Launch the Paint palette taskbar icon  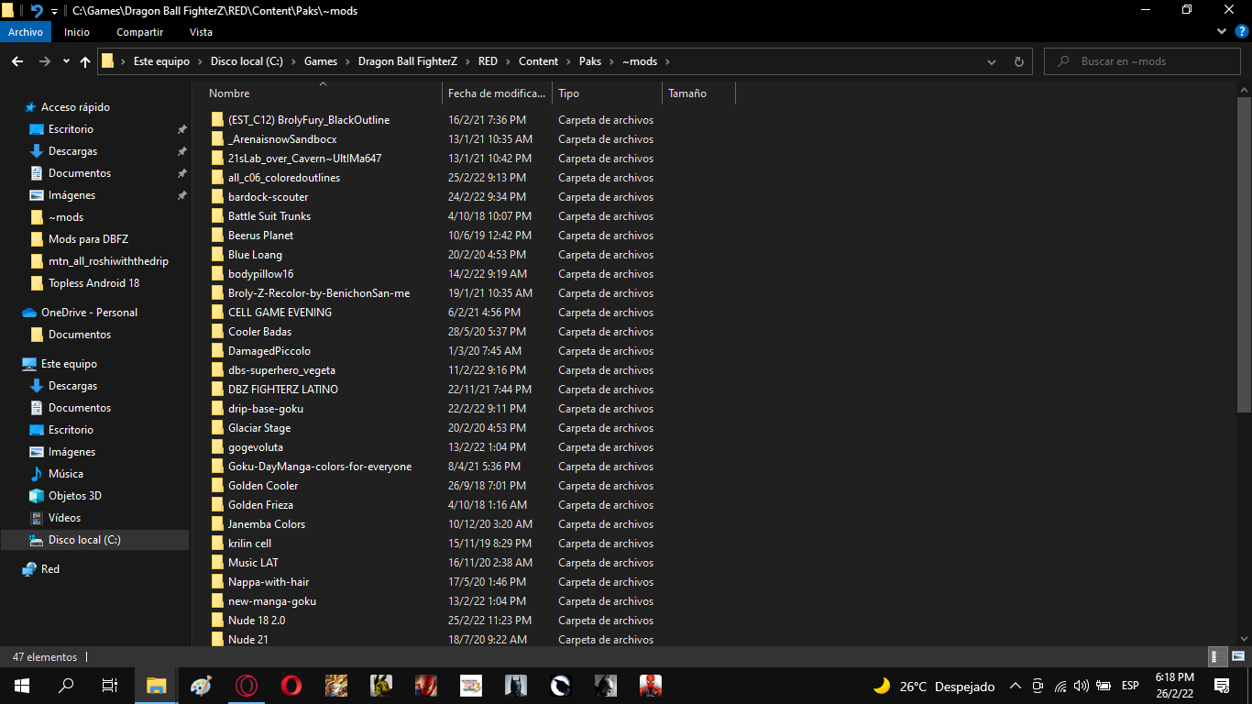(201, 685)
